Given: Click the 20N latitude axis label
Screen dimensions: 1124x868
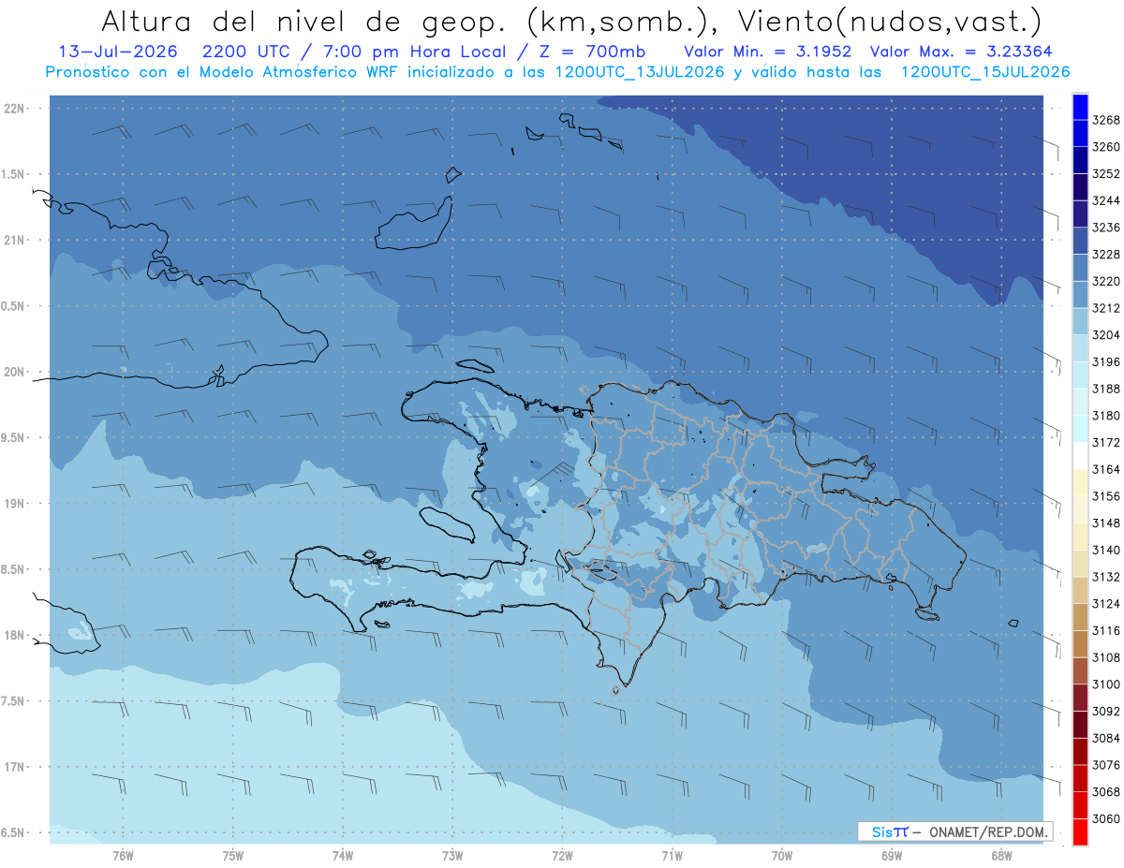Looking at the screenshot, I should (15, 372).
